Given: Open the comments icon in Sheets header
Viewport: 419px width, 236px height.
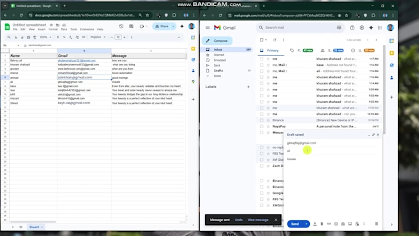Looking at the screenshot, I should click(x=131, y=26).
